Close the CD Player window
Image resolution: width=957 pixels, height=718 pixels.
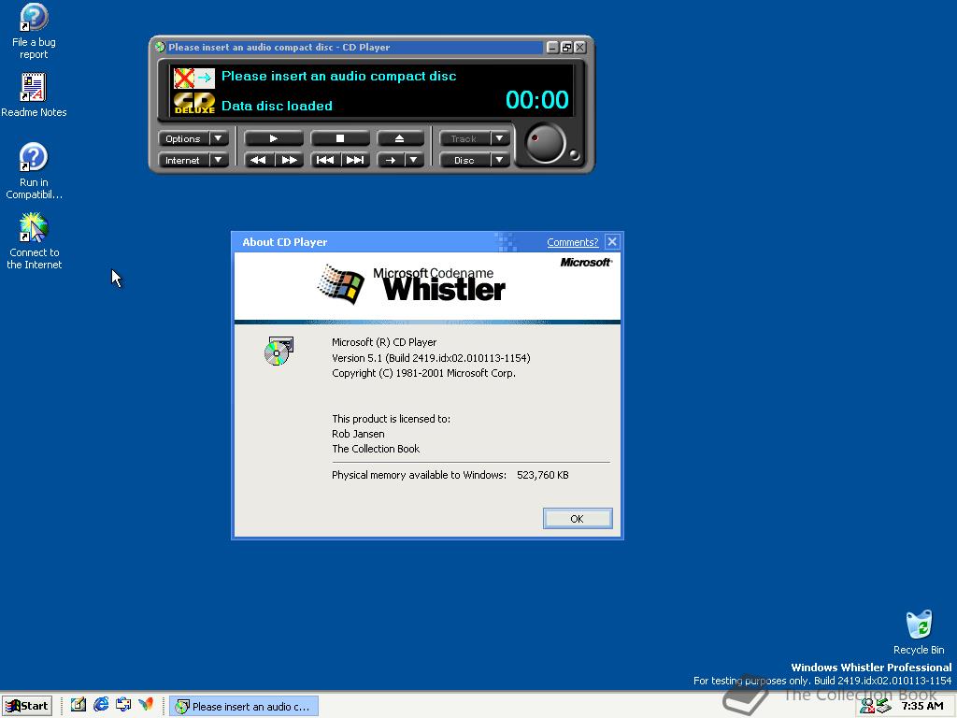pos(580,47)
